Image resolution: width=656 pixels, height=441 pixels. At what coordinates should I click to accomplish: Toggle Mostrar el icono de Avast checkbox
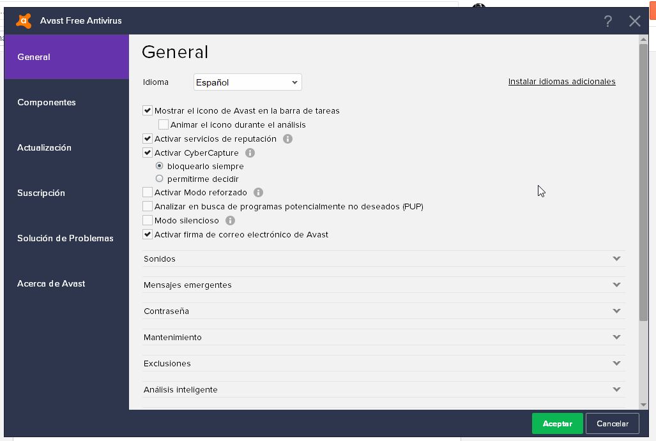click(148, 111)
